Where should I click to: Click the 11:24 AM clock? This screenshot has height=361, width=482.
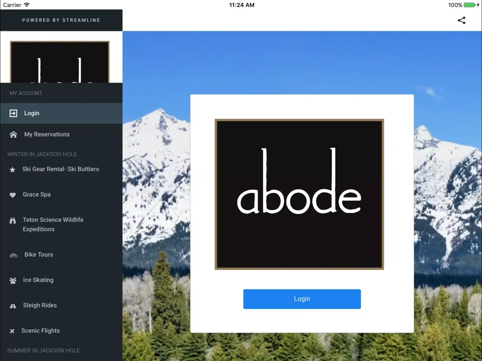pos(241,5)
